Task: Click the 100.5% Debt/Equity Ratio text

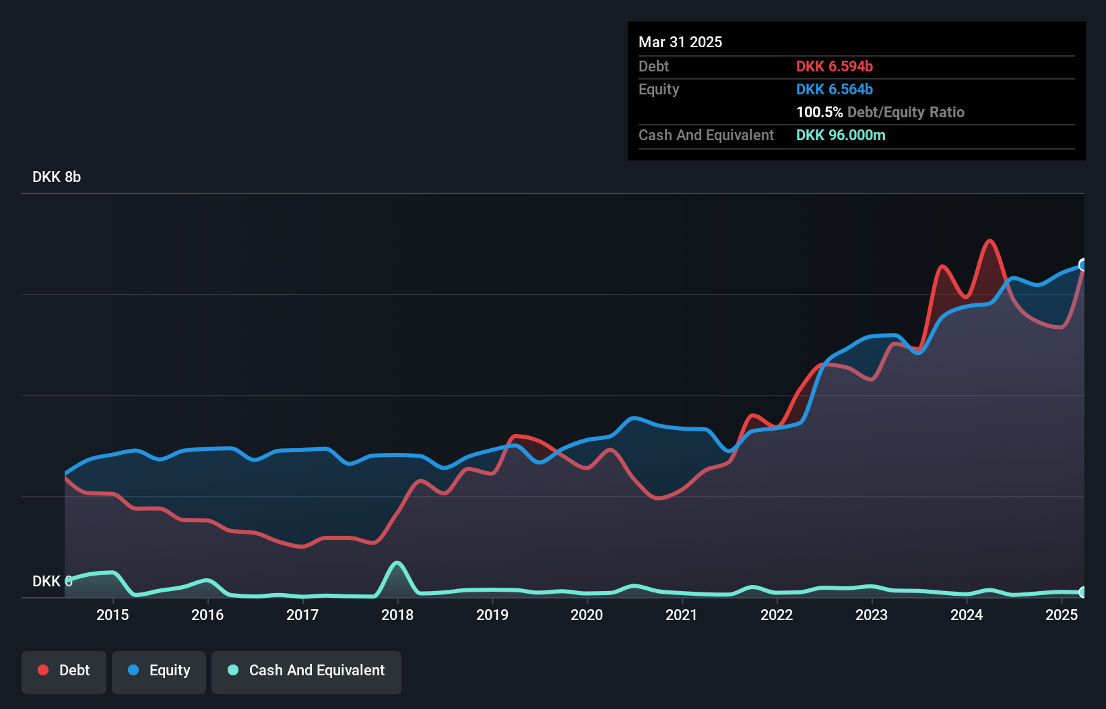Action: coord(880,112)
